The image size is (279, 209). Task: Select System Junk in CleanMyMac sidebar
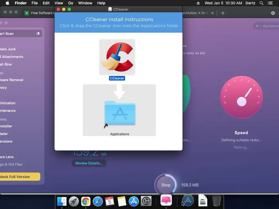(x=8, y=49)
